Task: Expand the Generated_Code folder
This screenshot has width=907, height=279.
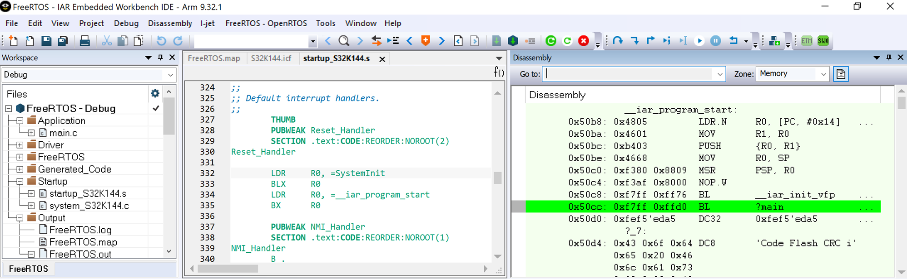Action: pyautogui.click(x=20, y=169)
